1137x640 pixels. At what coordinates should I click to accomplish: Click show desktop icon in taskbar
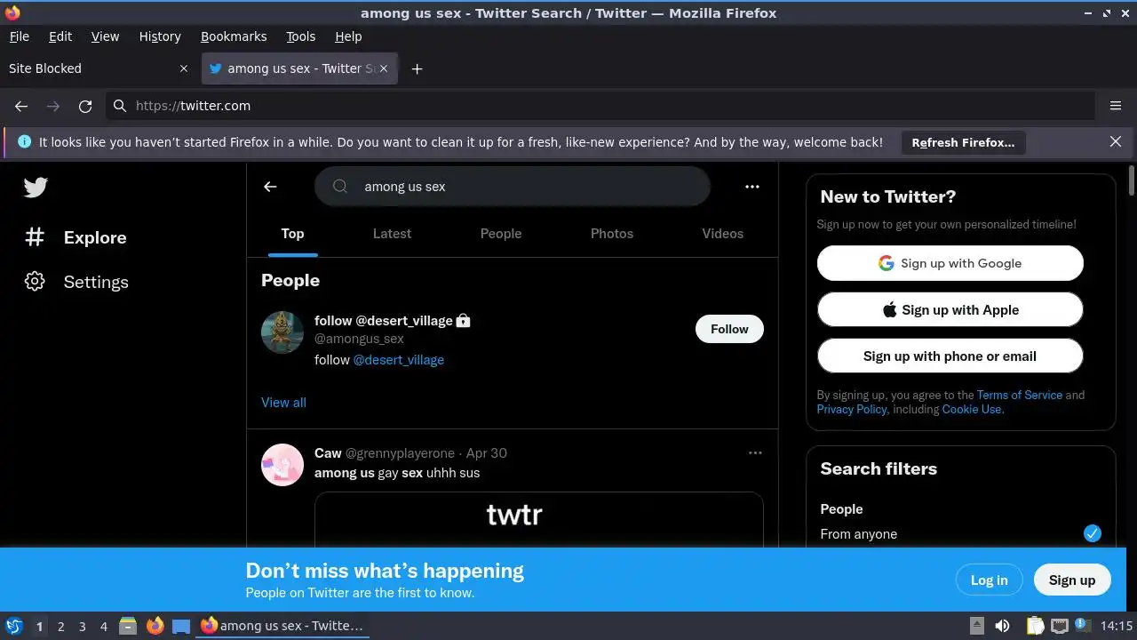pos(181,626)
